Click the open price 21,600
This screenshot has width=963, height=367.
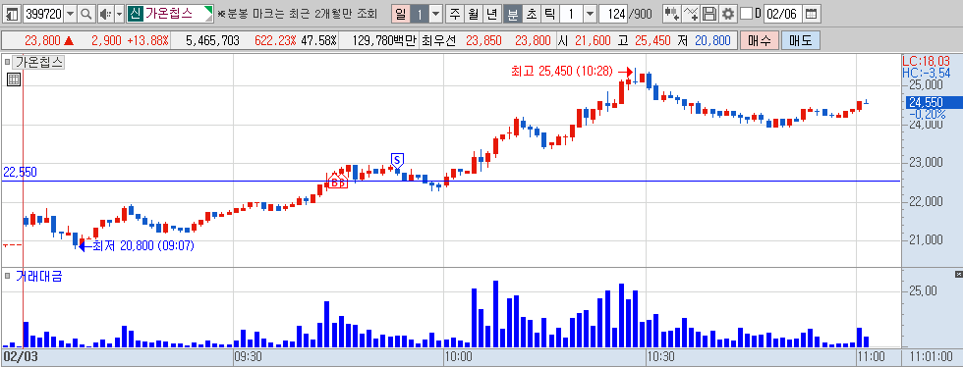pyautogui.click(x=593, y=41)
